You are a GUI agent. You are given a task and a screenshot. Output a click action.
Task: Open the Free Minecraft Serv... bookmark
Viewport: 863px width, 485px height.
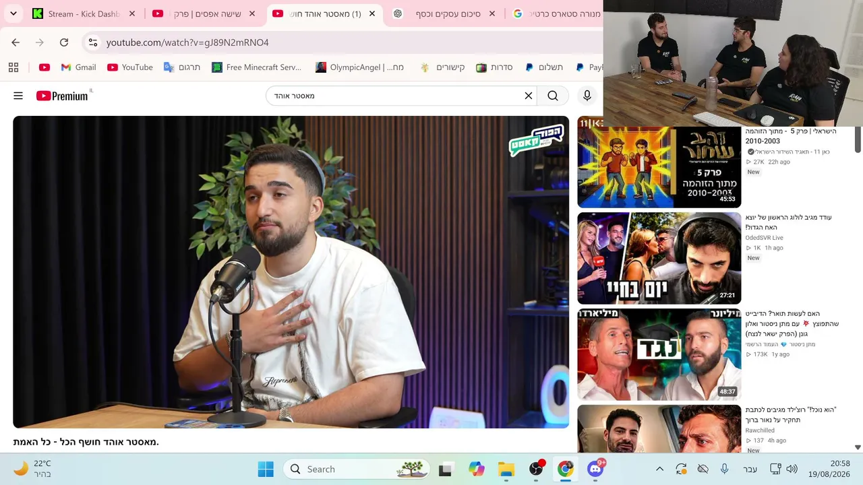pos(256,67)
